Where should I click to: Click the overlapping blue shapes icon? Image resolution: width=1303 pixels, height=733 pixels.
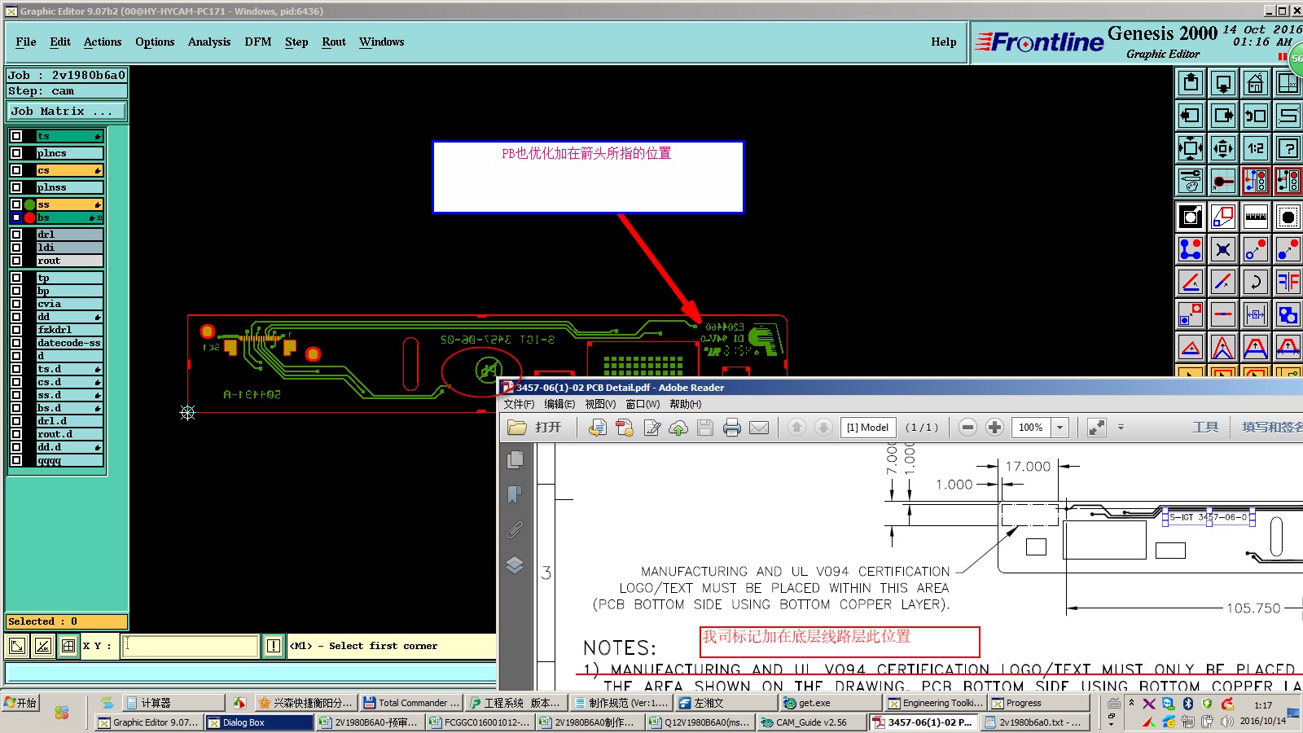pyautogui.click(x=1288, y=314)
